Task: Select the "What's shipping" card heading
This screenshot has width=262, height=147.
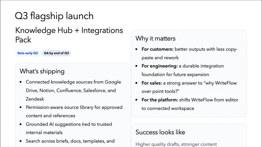Action: (x=42, y=71)
